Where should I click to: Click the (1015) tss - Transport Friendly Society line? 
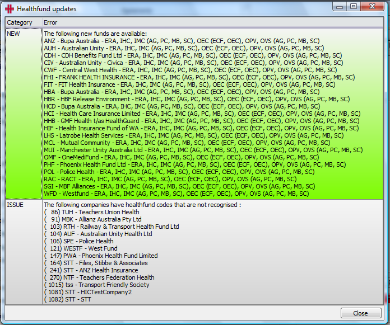[x=97, y=285]
